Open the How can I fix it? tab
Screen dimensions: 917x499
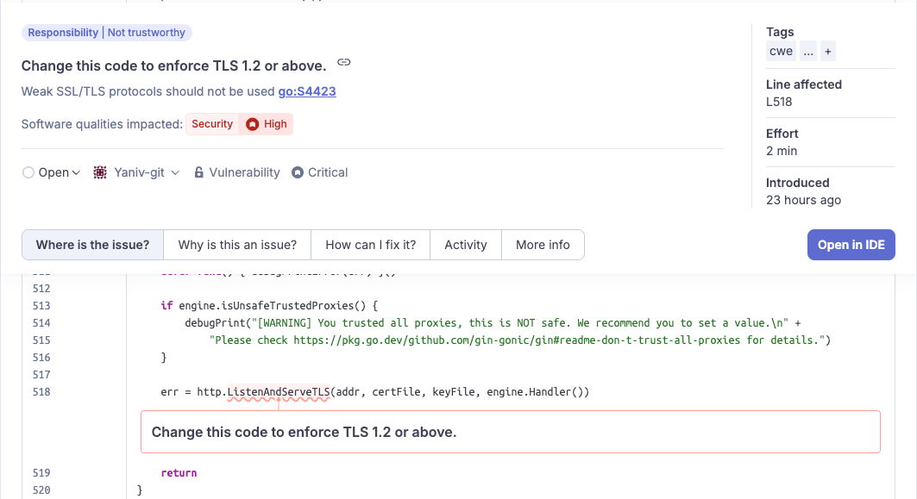pos(370,245)
